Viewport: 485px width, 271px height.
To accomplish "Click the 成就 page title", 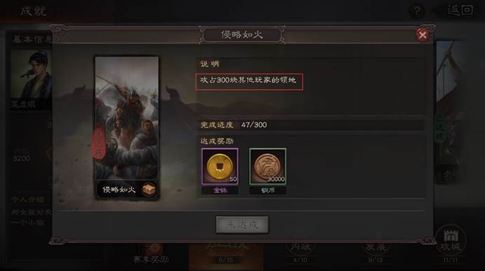I will click(x=34, y=11).
